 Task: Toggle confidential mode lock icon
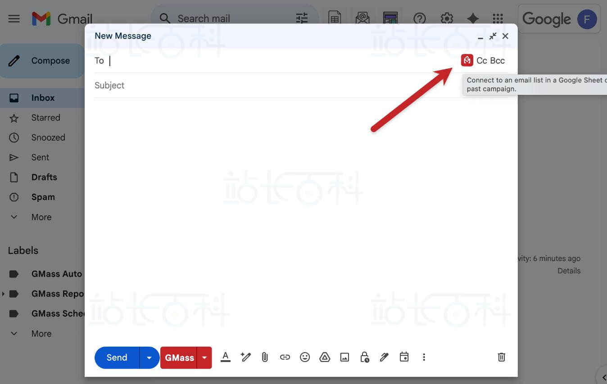(x=364, y=357)
